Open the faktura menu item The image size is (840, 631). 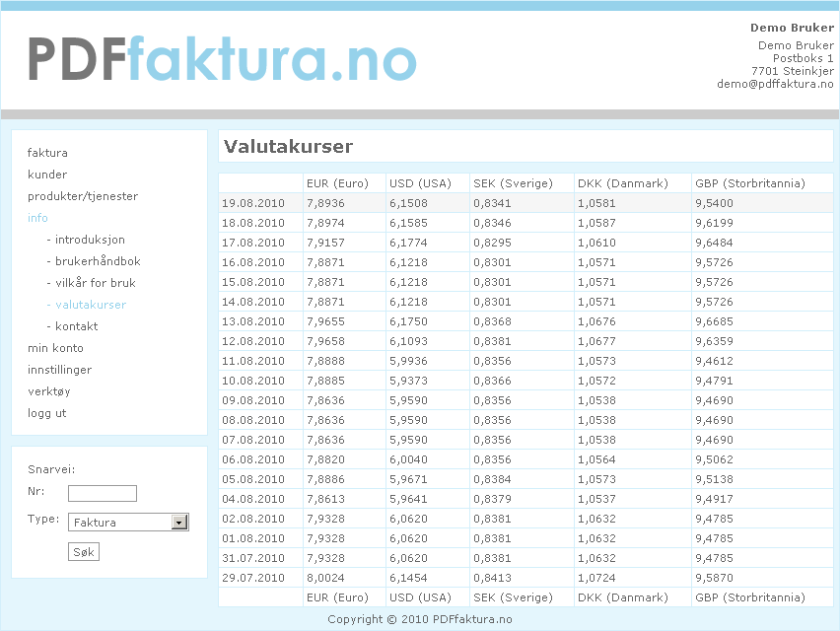pos(47,153)
